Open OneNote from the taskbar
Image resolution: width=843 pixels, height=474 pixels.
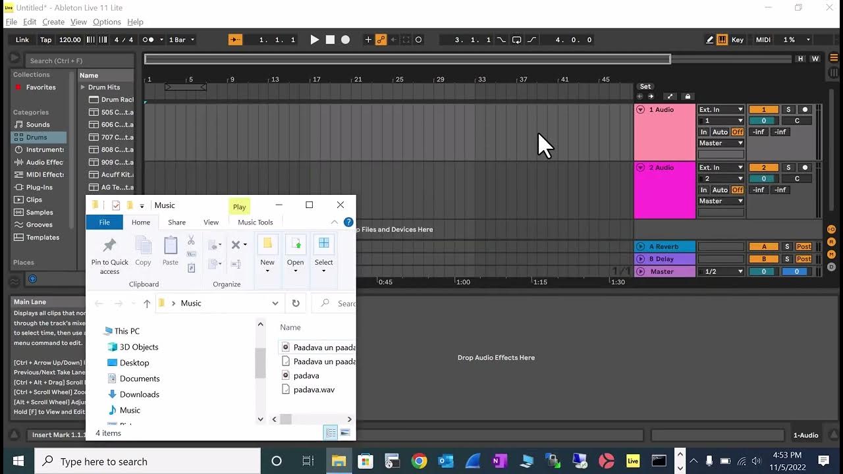[499, 461]
